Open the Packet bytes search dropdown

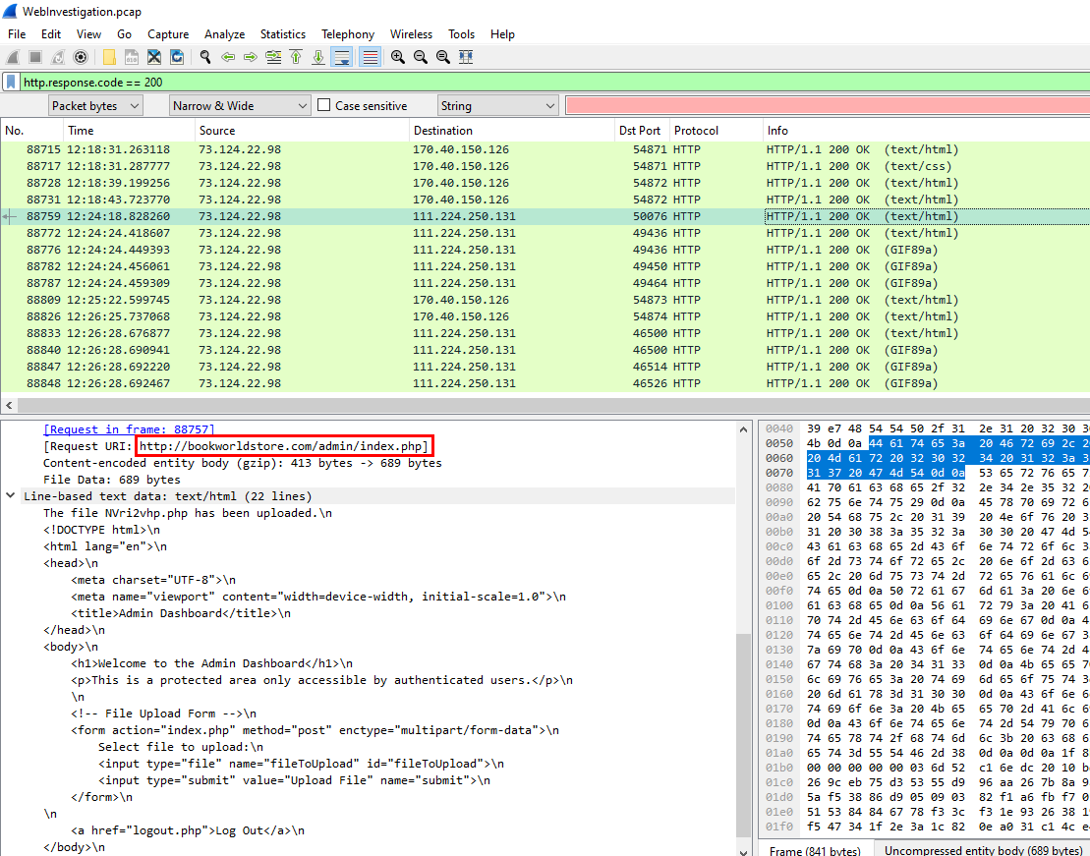(95, 105)
